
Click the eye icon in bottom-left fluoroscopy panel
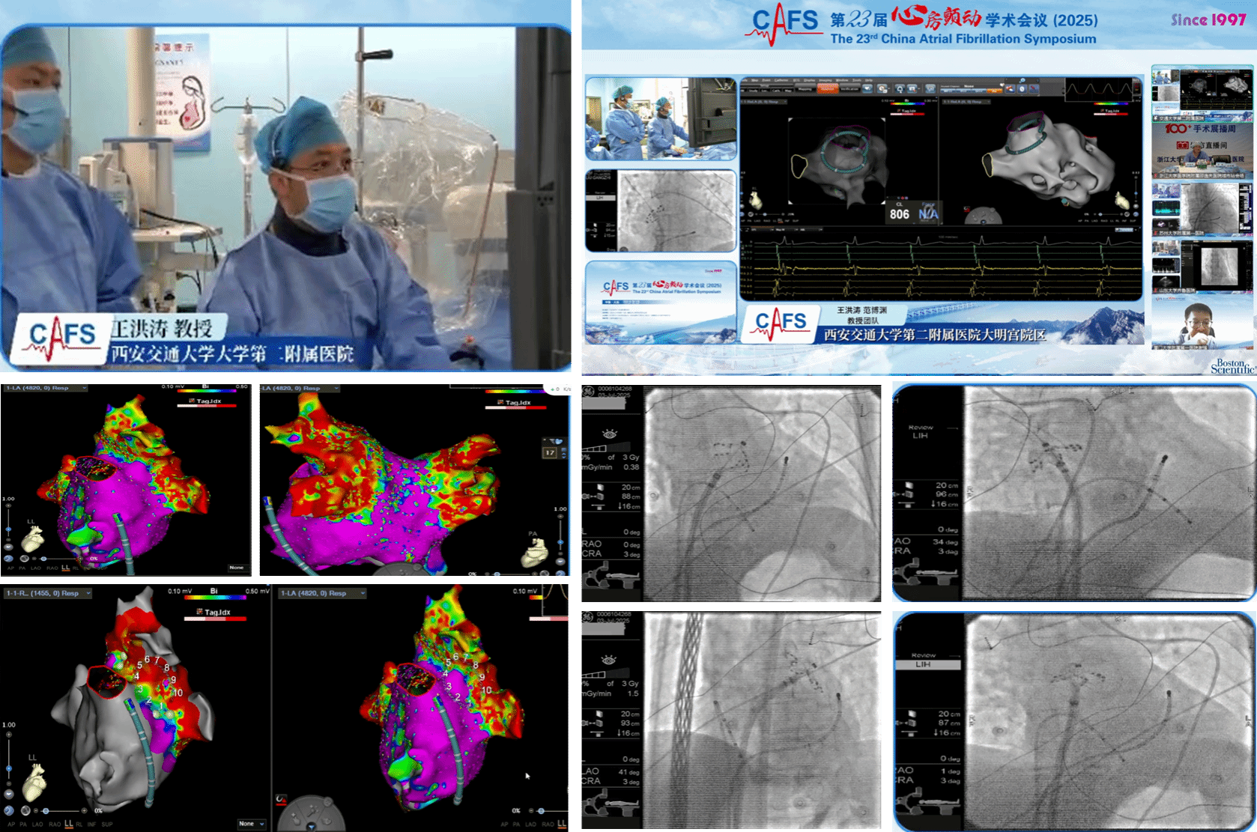[x=609, y=660]
